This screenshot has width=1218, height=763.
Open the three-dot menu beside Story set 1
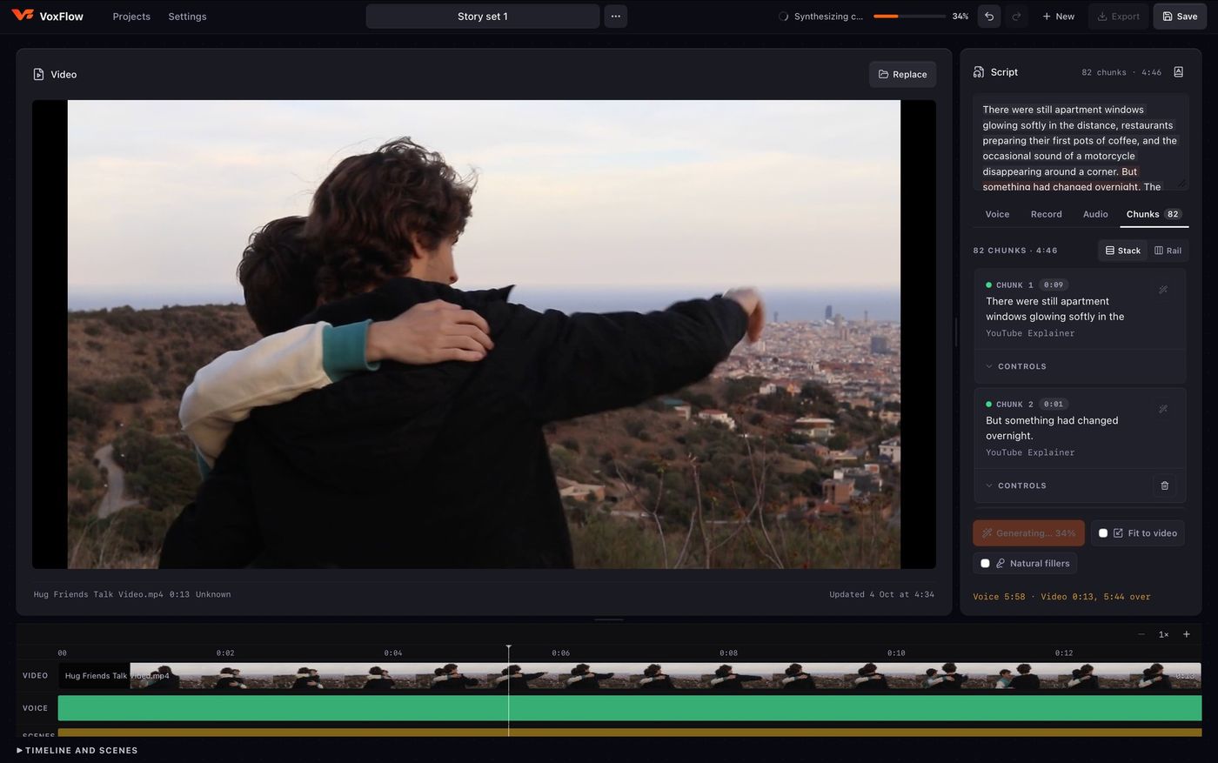coord(616,17)
